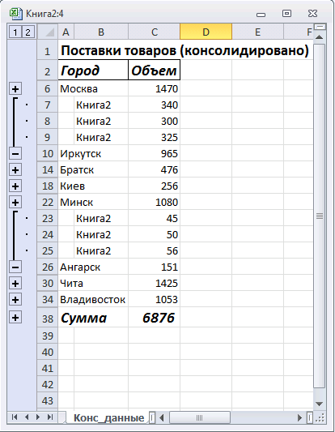The image size is (335, 432).
Task: Select column B header
Action: [101, 32]
